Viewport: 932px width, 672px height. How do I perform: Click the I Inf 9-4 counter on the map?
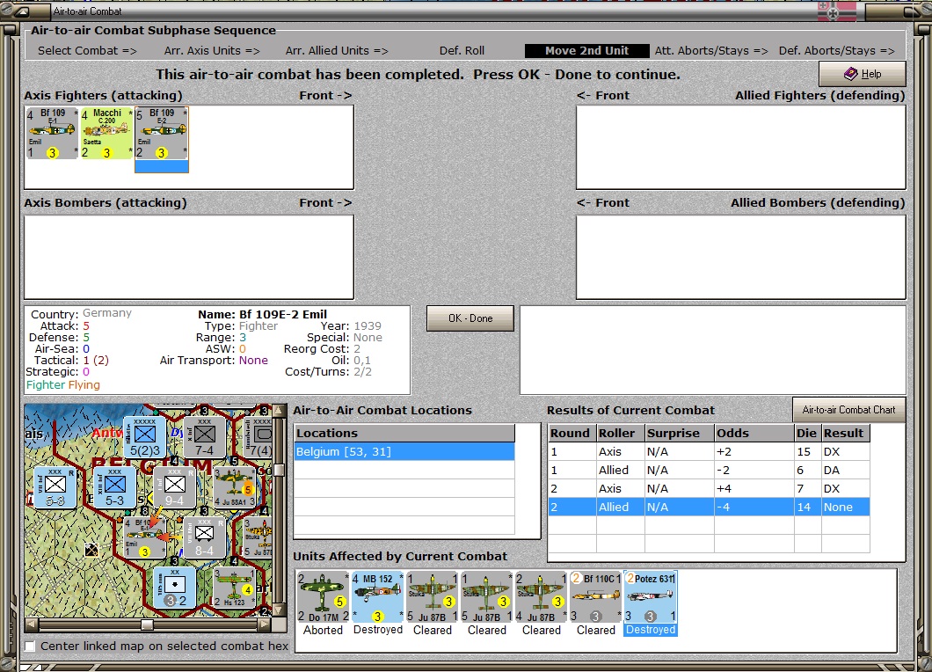[x=175, y=487]
